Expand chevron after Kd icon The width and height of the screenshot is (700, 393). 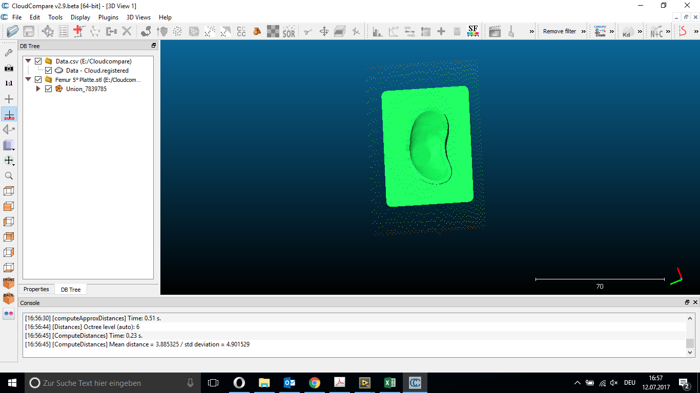[x=640, y=31]
